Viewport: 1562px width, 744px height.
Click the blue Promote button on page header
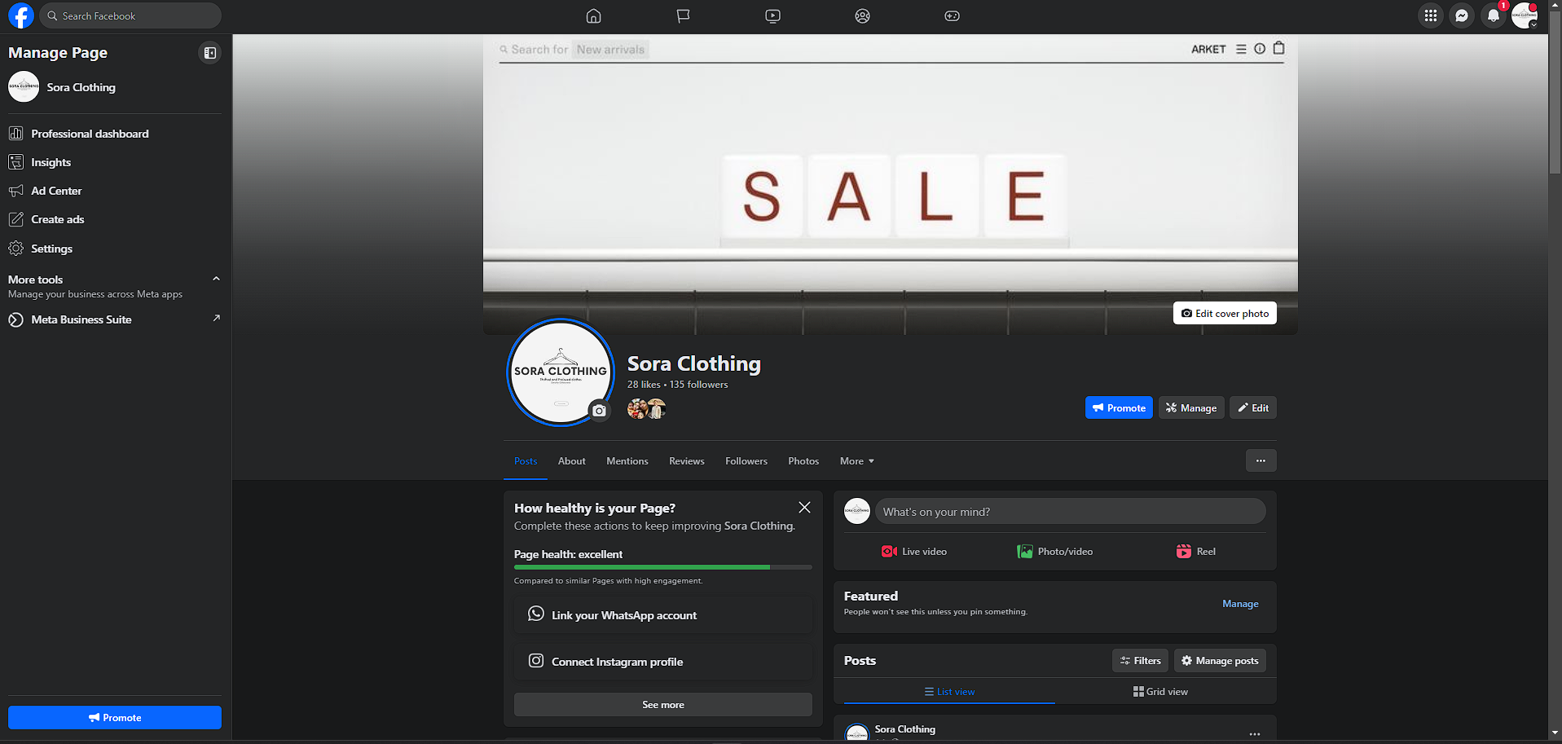click(x=1119, y=407)
